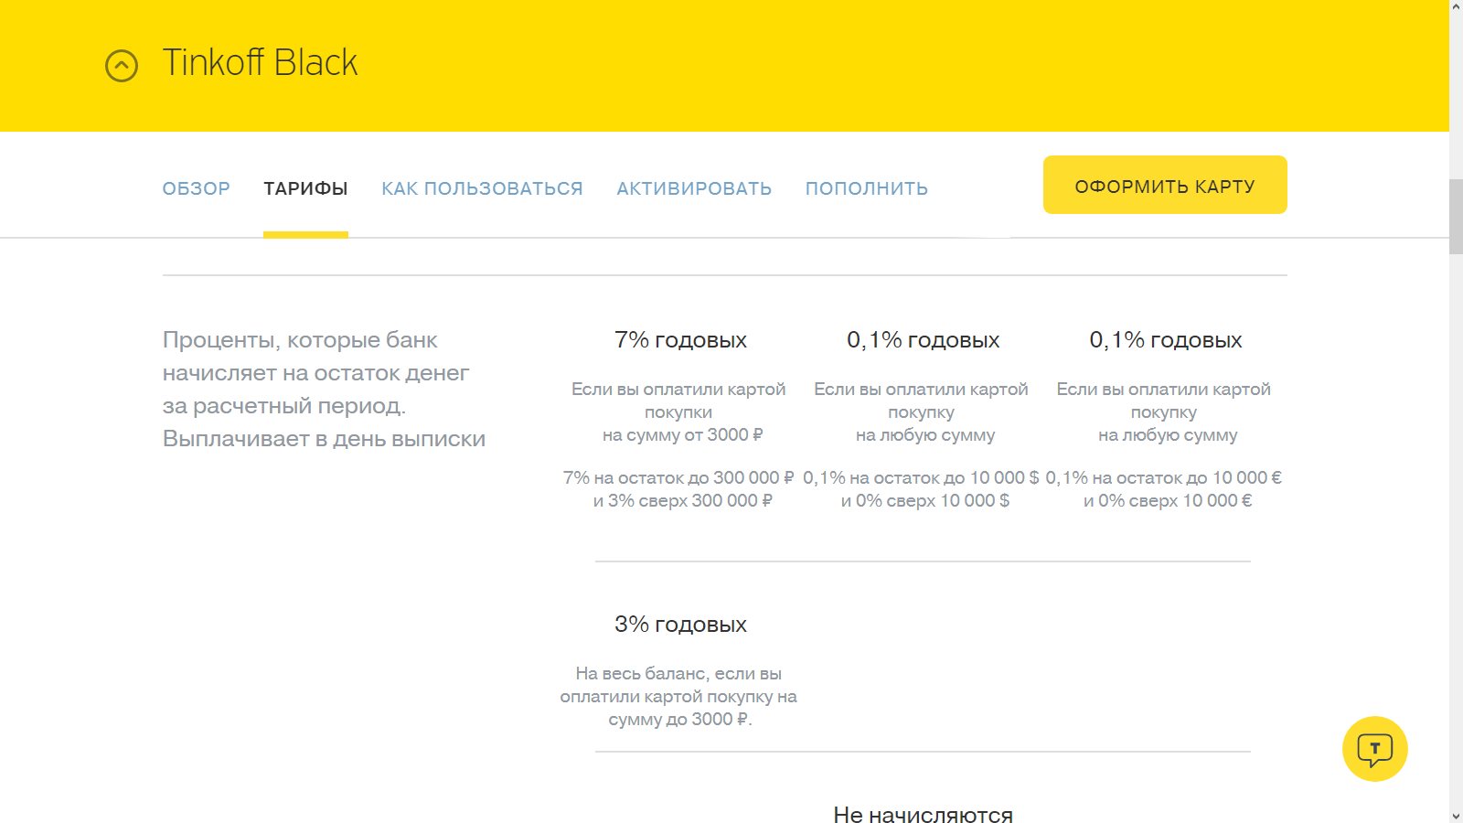The width and height of the screenshot is (1463, 823).
Task: Click text 'на сумму от 3000 ₽'
Action: click(682, 435)
